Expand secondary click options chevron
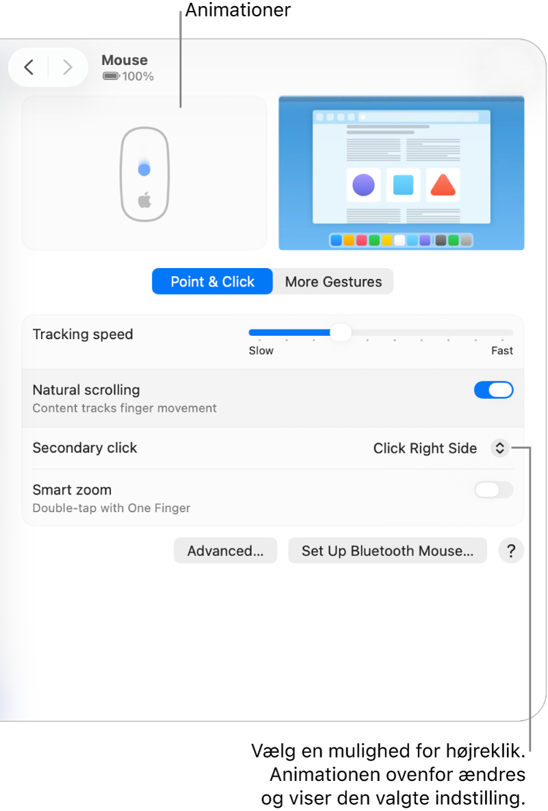The image size is (548, 811). pos(500,448)
